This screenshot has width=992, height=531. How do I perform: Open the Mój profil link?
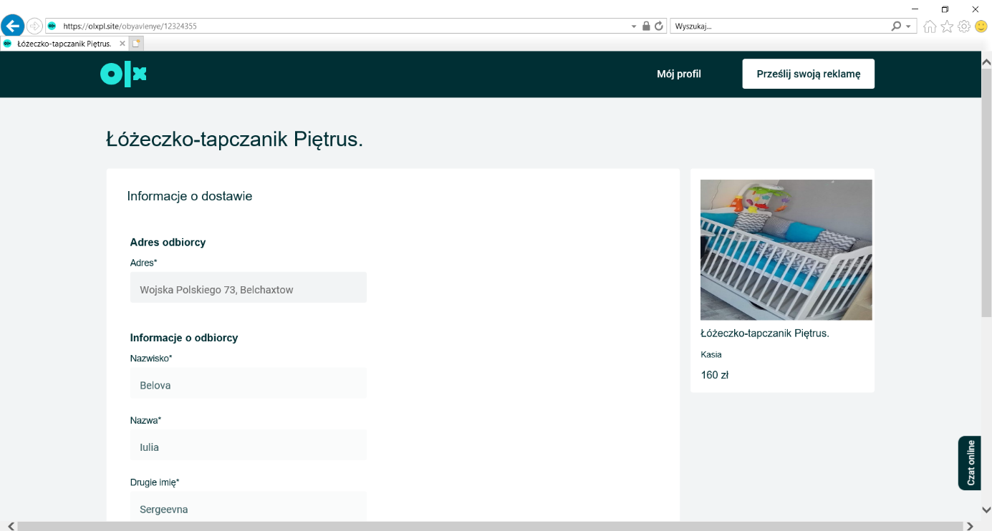click(678, 74)
